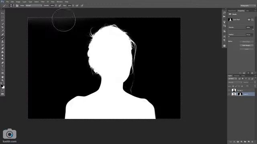Click the background color swatch
Image resolution: width=257 pixels, height=144 pixels.
[3, 87]
